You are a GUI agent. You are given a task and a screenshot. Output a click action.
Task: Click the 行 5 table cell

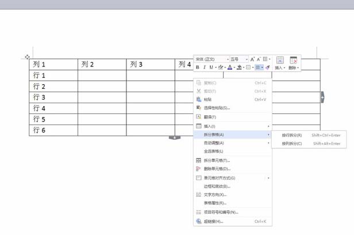click(x=53, y=119)
